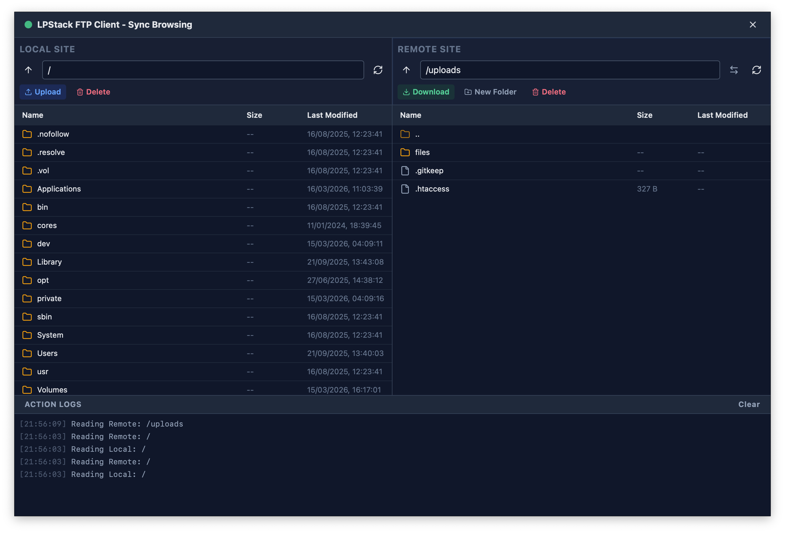Click the .htaccess file icon in remote pane
Screen dimensions: 785x533
pos(405,189)
